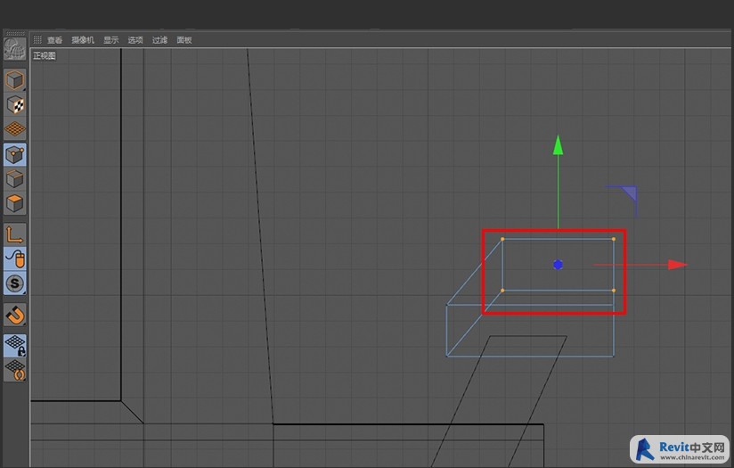This screenshot has width=734, height=468.
Task: Open the 显示 menu
Action: 111,40
